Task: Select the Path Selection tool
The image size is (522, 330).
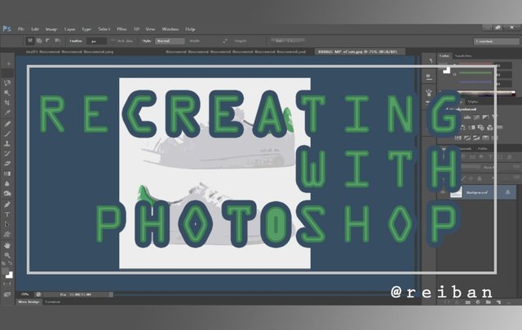Action: coord(7,225)
